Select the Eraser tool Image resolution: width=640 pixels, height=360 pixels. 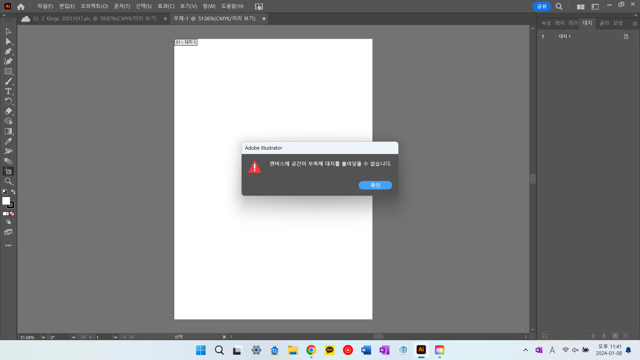pyautogui.click(x=8, y=111)
